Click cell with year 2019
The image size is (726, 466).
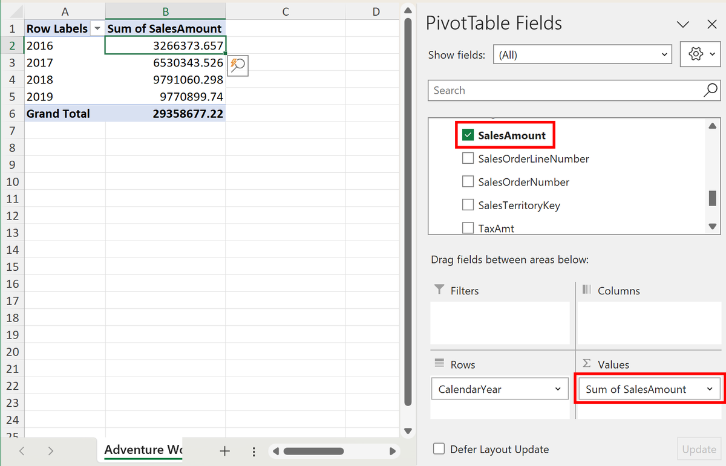pos(65,97)
